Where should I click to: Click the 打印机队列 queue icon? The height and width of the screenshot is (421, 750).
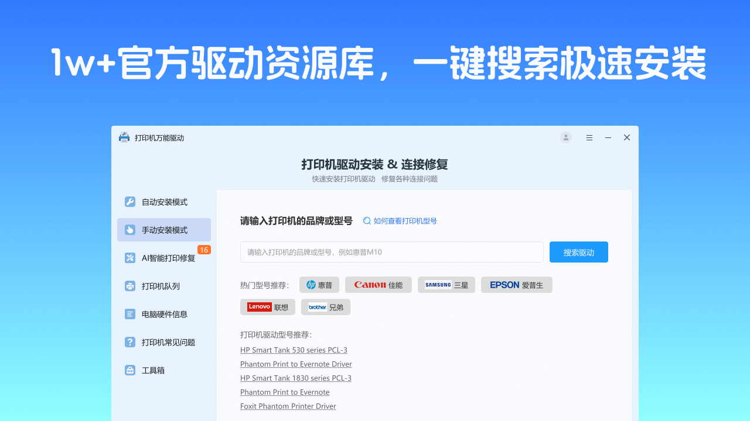[129, 286]
